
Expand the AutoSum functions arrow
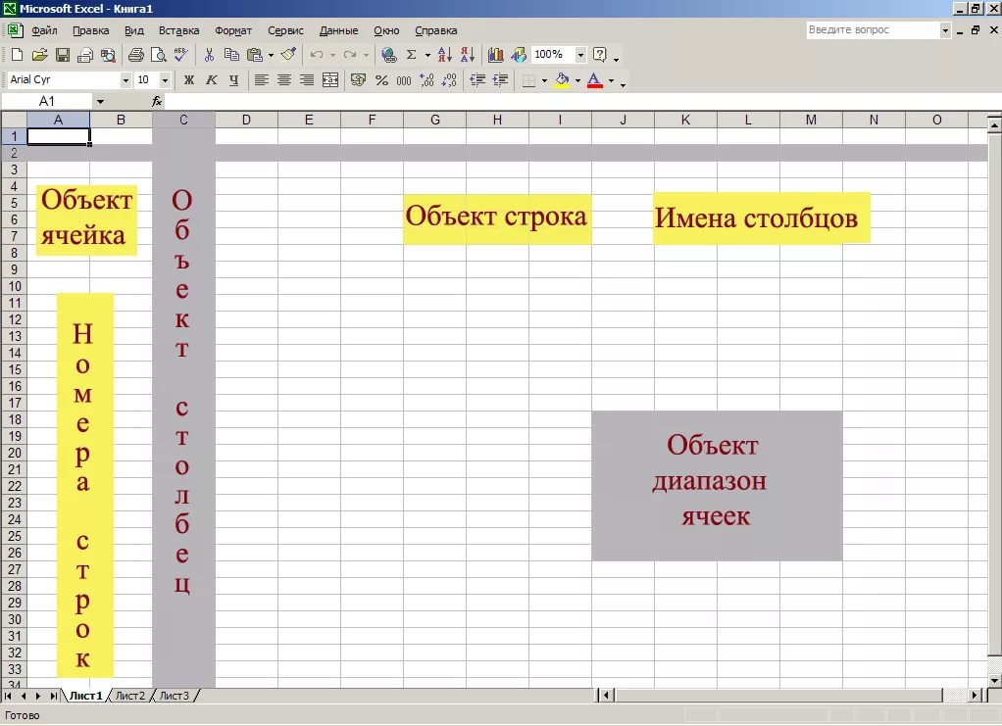coord(427,55)
